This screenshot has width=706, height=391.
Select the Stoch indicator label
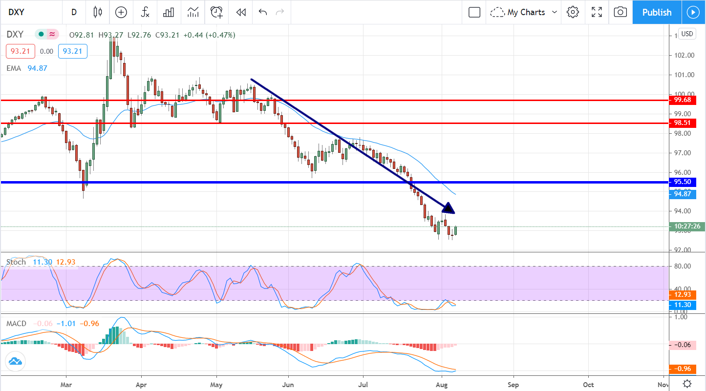tap(16, 262)
